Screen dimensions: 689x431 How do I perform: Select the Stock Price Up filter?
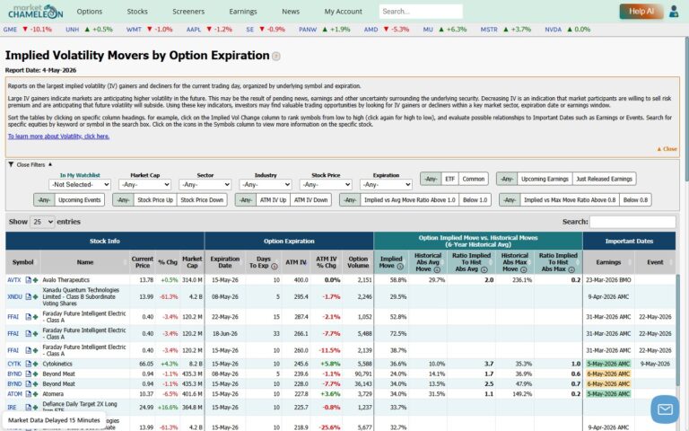[x=155, y=199]
